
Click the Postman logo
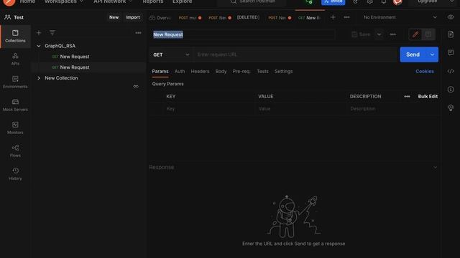[x=9, y=1]
